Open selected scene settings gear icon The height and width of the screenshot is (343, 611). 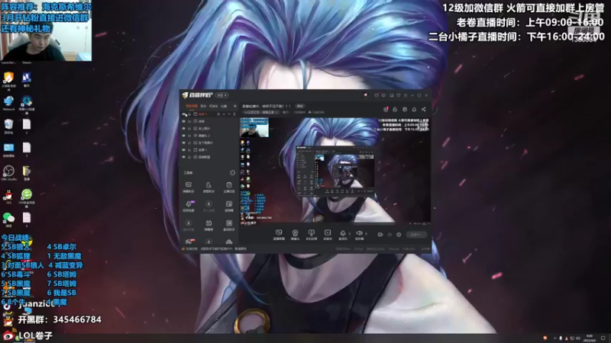tap(218, 114)
